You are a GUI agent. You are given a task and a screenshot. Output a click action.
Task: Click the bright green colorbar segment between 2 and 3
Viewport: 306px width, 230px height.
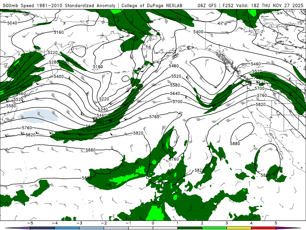[x=214, y=228]
